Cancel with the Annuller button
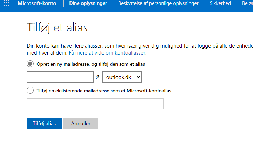The height and width of the screenshot is (161, 253). 81,123
